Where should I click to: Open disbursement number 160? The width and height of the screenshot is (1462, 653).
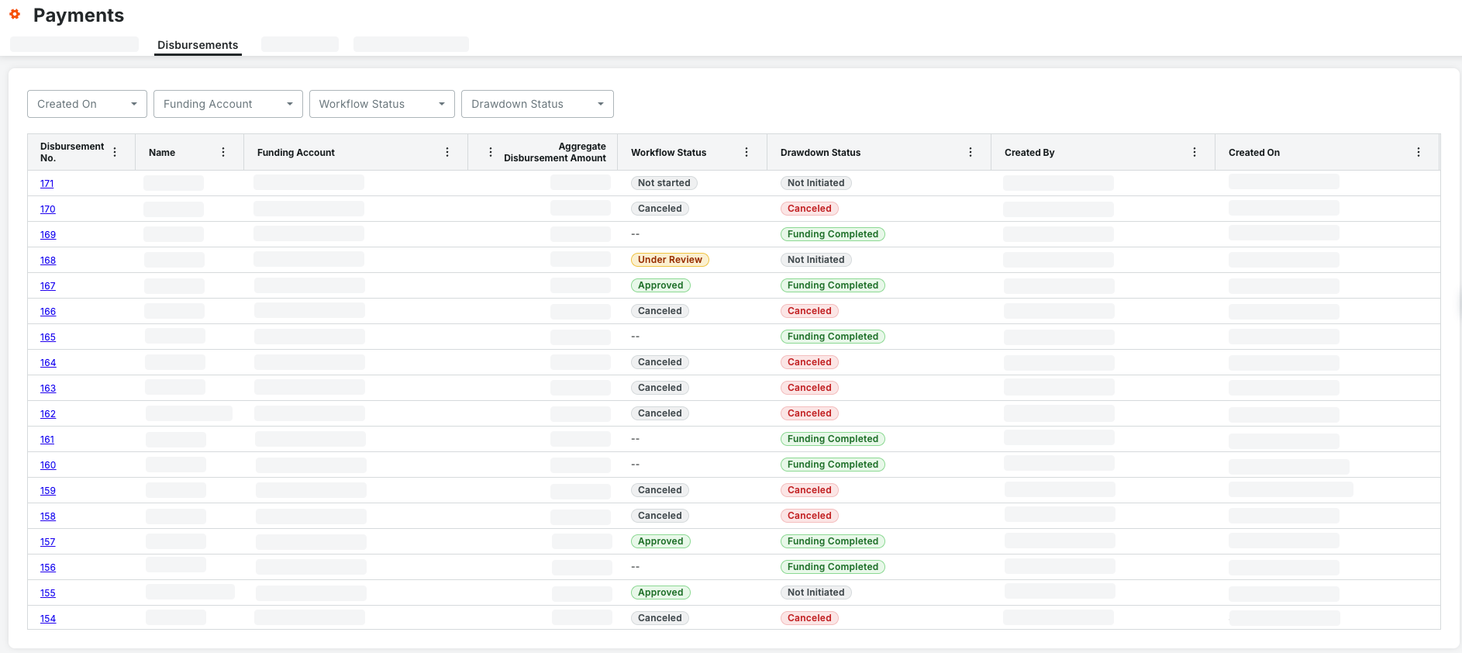pos(48,465)
